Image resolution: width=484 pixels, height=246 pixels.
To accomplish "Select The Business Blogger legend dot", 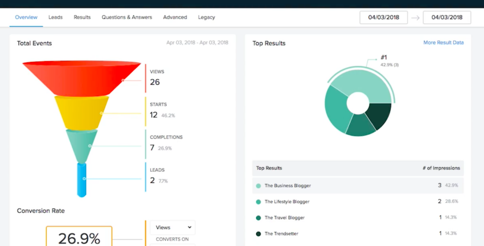I will click(x=259, y=186).
